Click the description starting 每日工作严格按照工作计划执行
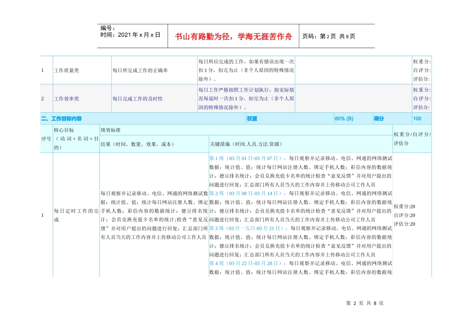This screenshot has height=334, width=472. click(x=246, y=99)
